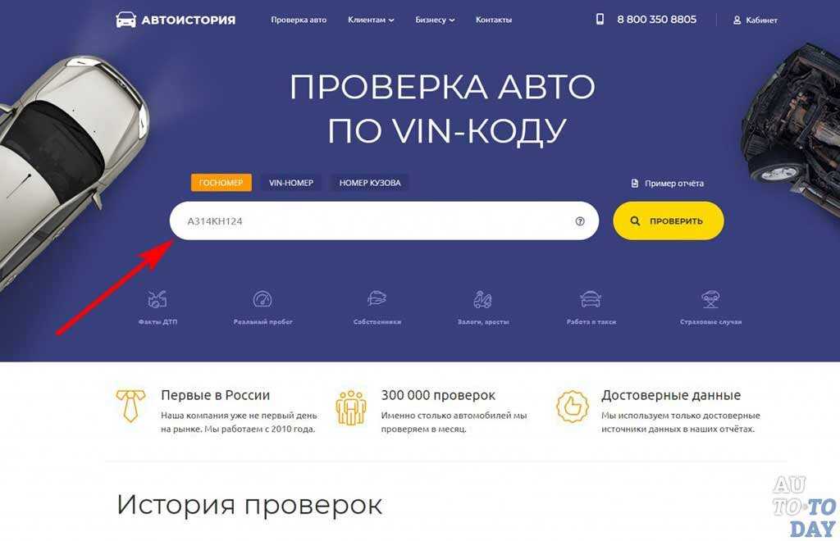Click the license plate input field
This screenshot has width=840, height=541.
pyautogui.click(x=384, y=220)
